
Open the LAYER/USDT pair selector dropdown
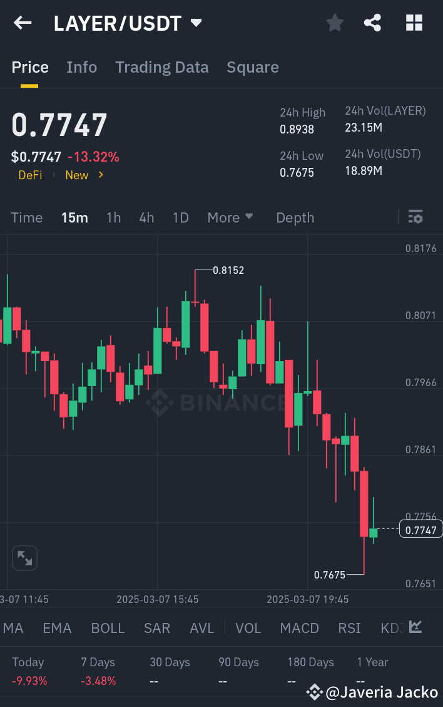[x=196, y=23]
